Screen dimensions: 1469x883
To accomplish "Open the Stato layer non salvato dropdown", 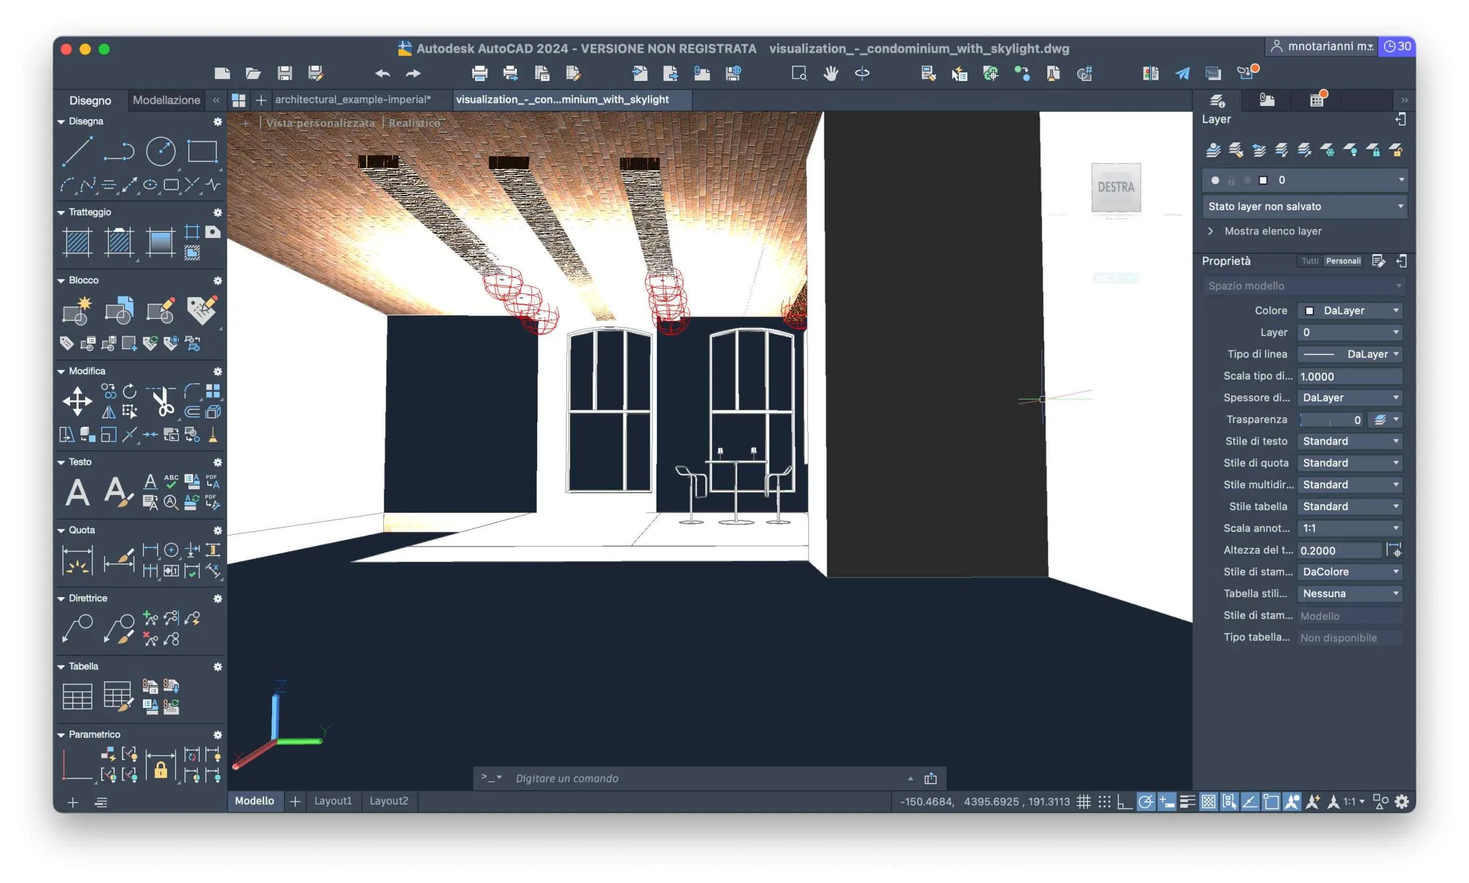I will click(x=1303, y=207).
